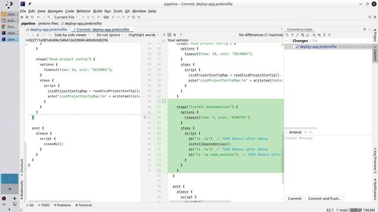Viewport: 378px width, 212px height.
Task: Click the shelve changes icon
Action: (x=307, y=35)
